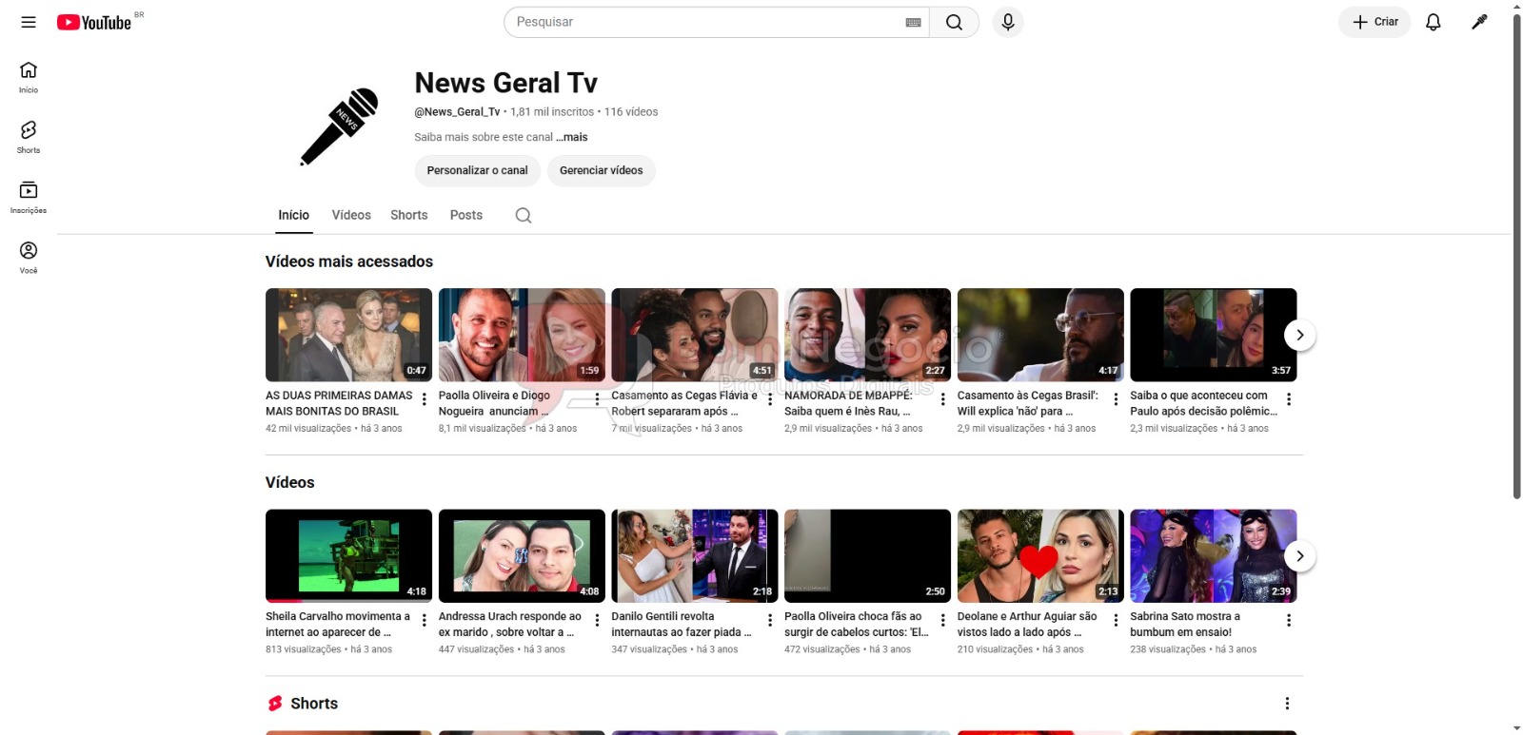Open Danilo Gentili revolta title link
1523x735 pixels.
point(682,624)
